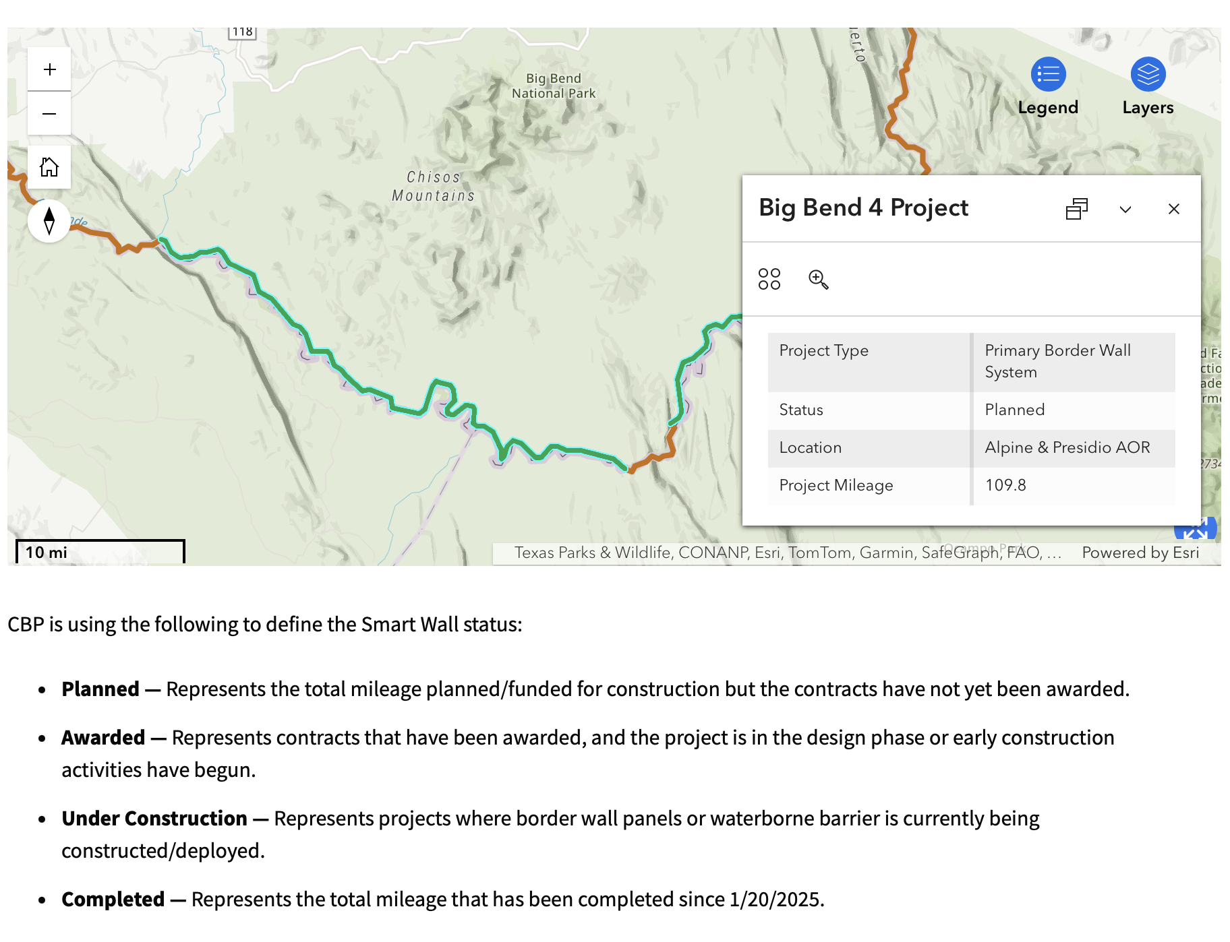Viewport: 1230px width, 942px height.
Task: Reset map compass orientation
Action: pyautogui.click(x=49, y=221)
